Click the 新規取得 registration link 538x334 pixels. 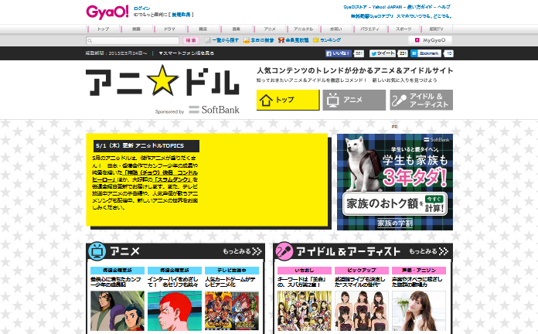(181, 15)
